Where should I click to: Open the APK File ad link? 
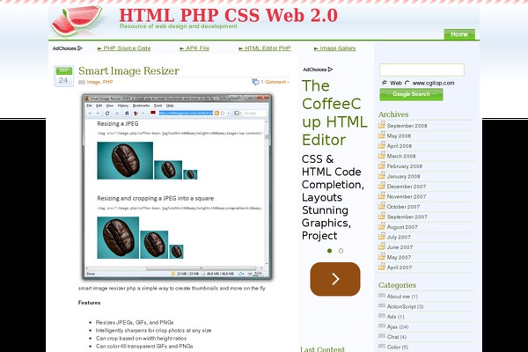click(x=194, y=48)
